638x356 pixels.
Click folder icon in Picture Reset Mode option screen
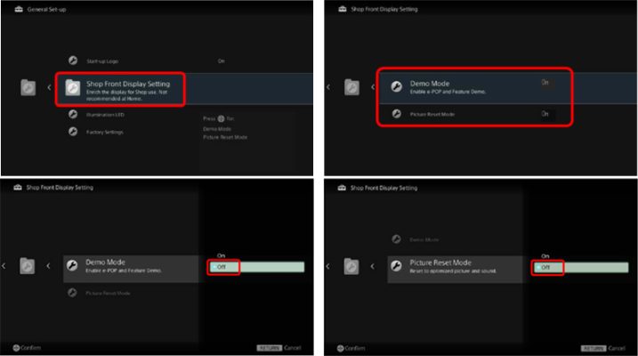point(351,266)
